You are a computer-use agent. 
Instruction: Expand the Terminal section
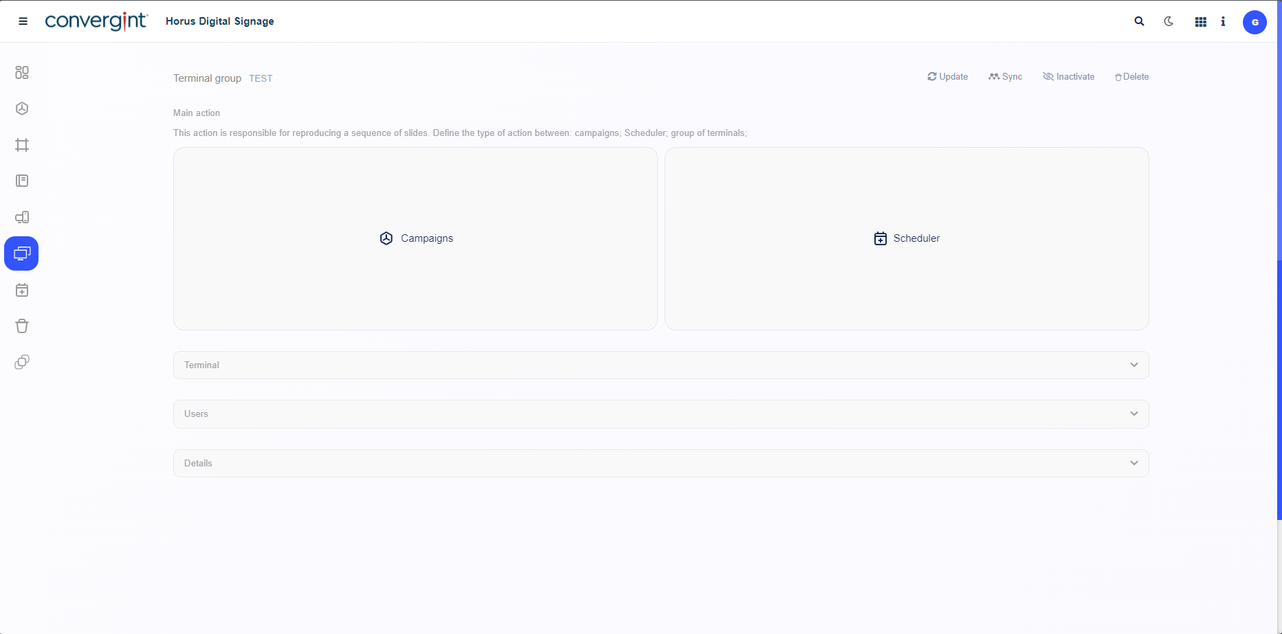[x=661, y=365]
